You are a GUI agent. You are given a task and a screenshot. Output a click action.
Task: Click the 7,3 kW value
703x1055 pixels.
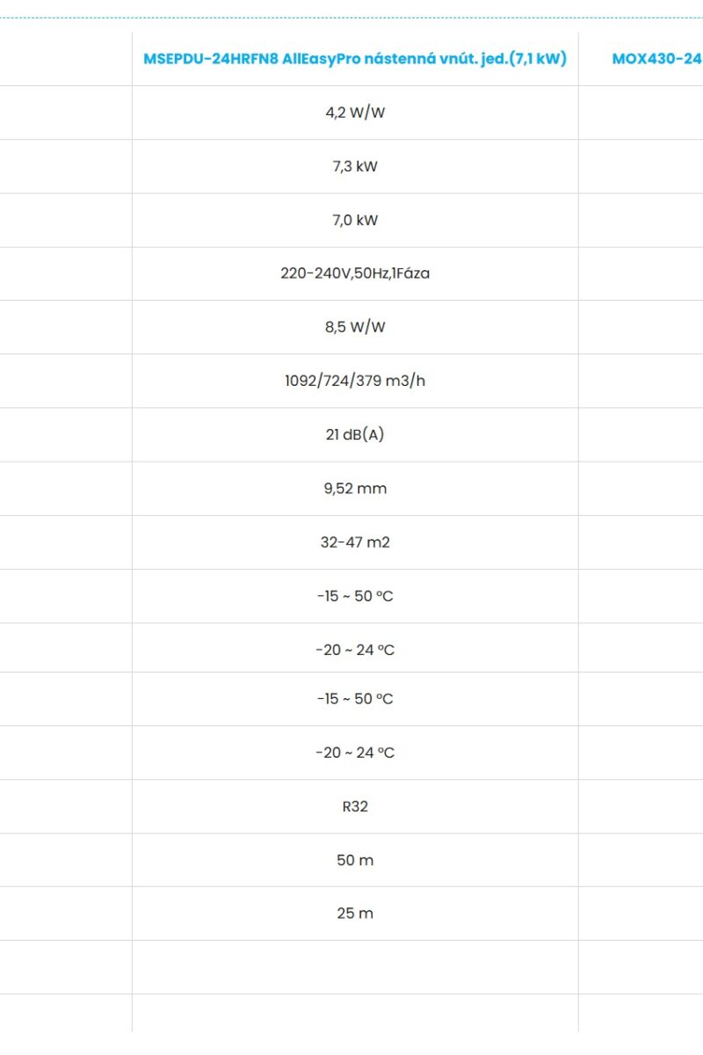[355, 166]
